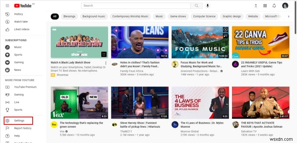
Task: Select the Contemporary Worship Music chip
Action: 130,16
